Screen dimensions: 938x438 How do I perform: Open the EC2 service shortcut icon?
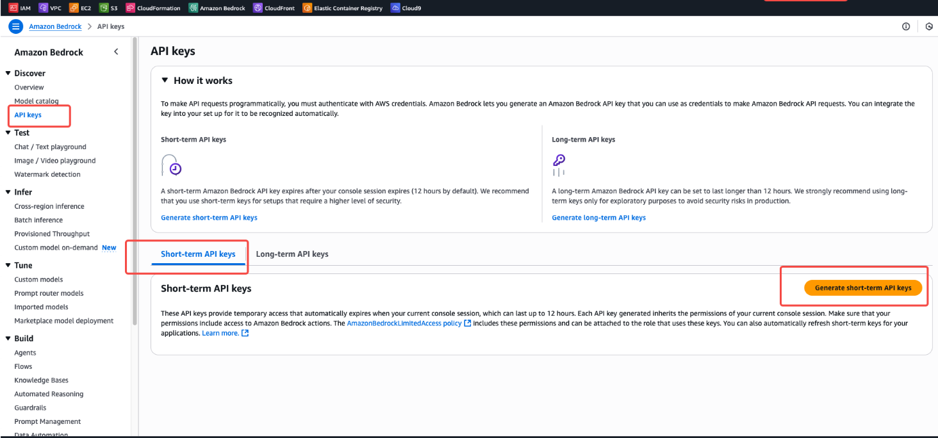coord(73,8)
